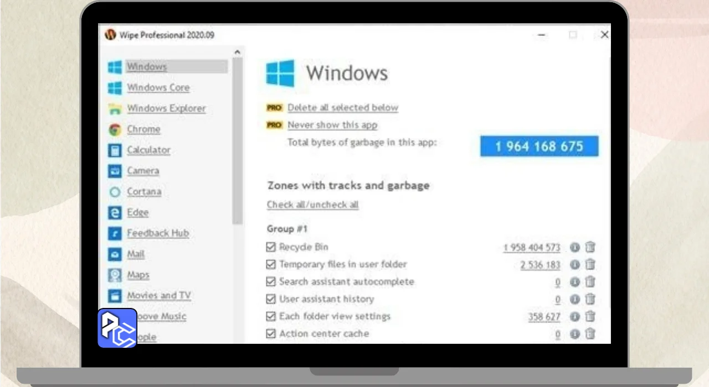Viewport: 709px width, 387px height.
Task: Click the Movies and TV icon
Action: tap(115, 296)
